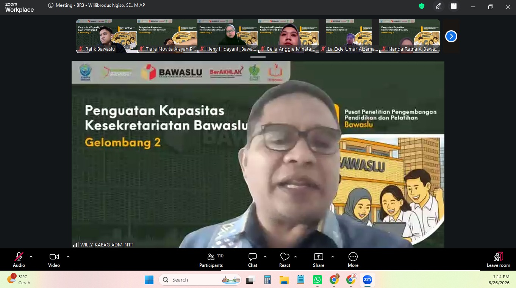Open the Windows Start menu
The height and width of the screenshot is (288, 516).
coord(149,280)
